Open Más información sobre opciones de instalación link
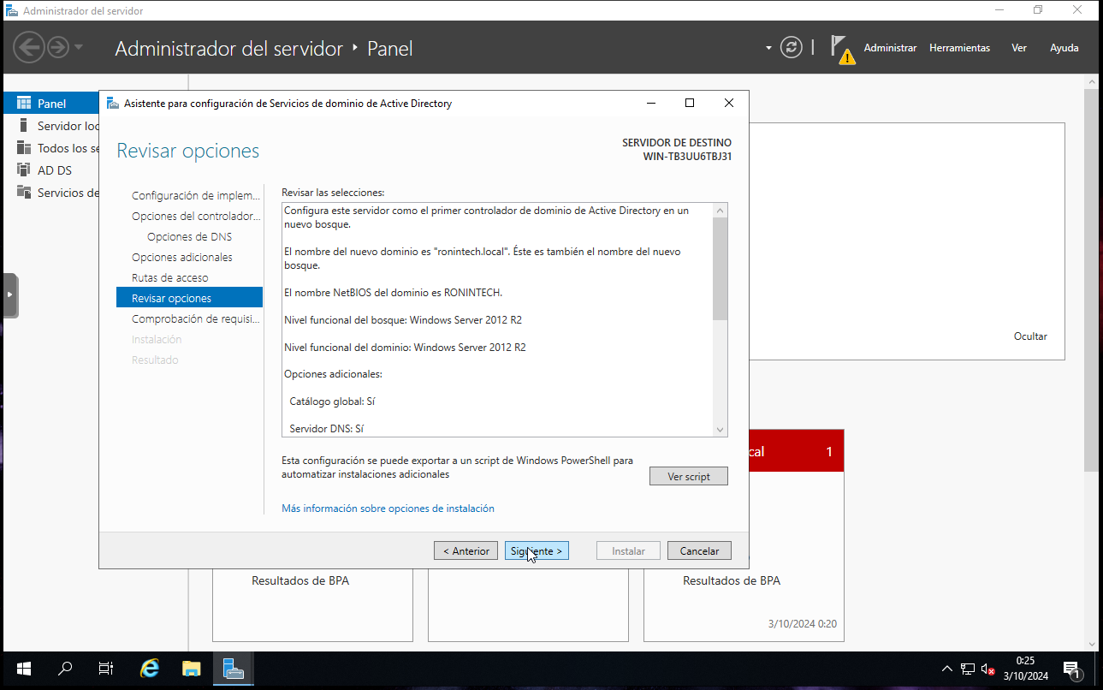Image resolution: width=1103 pixels, height=690 pixels. 388,509
